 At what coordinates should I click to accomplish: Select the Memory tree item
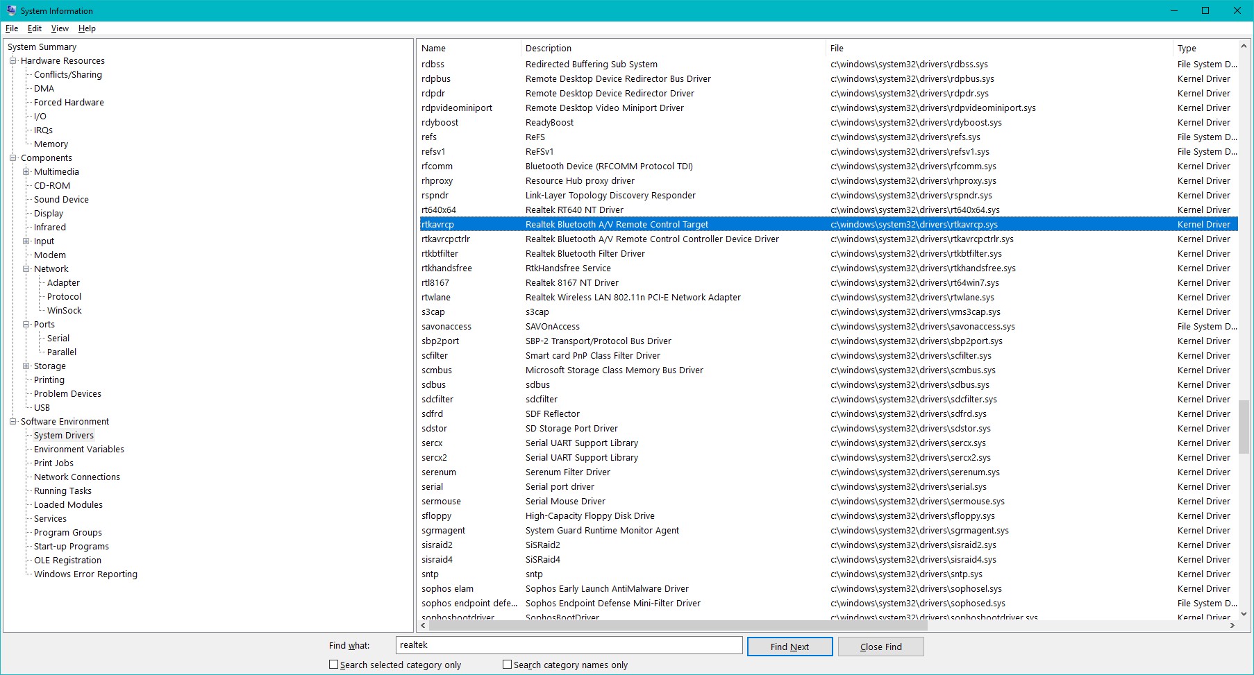tap(51, 144)
